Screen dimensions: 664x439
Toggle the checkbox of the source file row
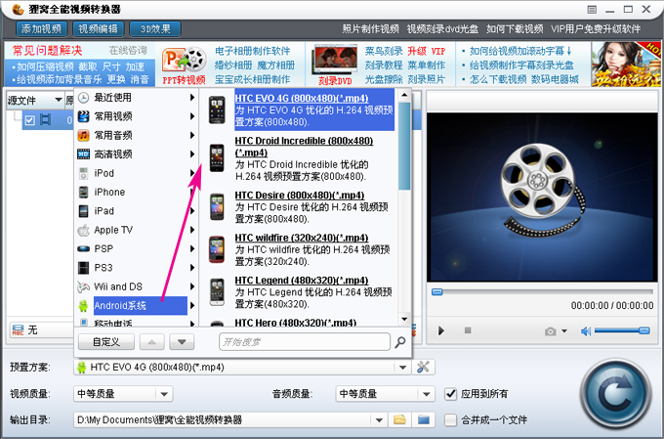coord(29,120)
